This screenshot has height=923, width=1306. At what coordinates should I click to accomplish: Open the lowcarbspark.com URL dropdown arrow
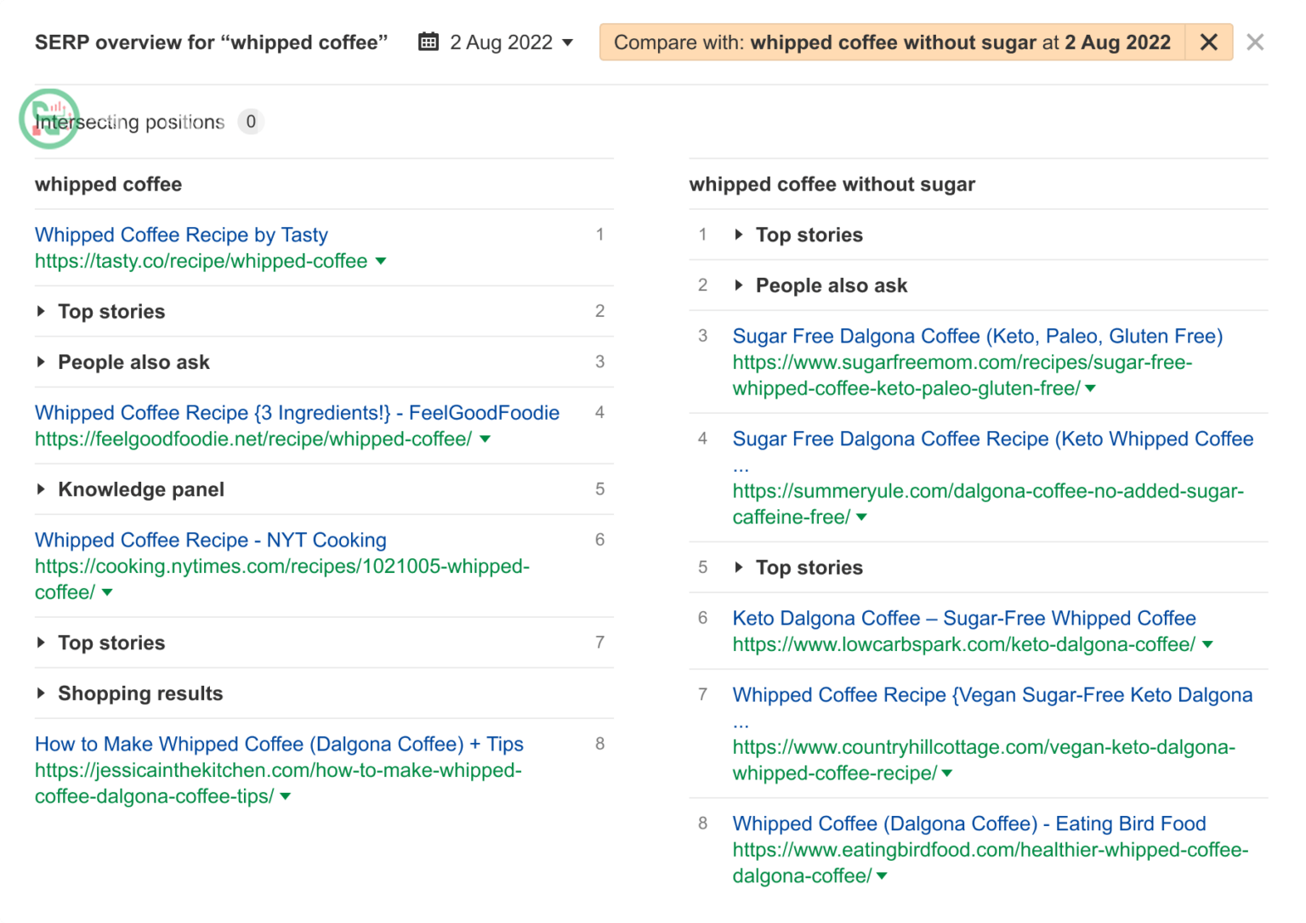pos(1207,644)
